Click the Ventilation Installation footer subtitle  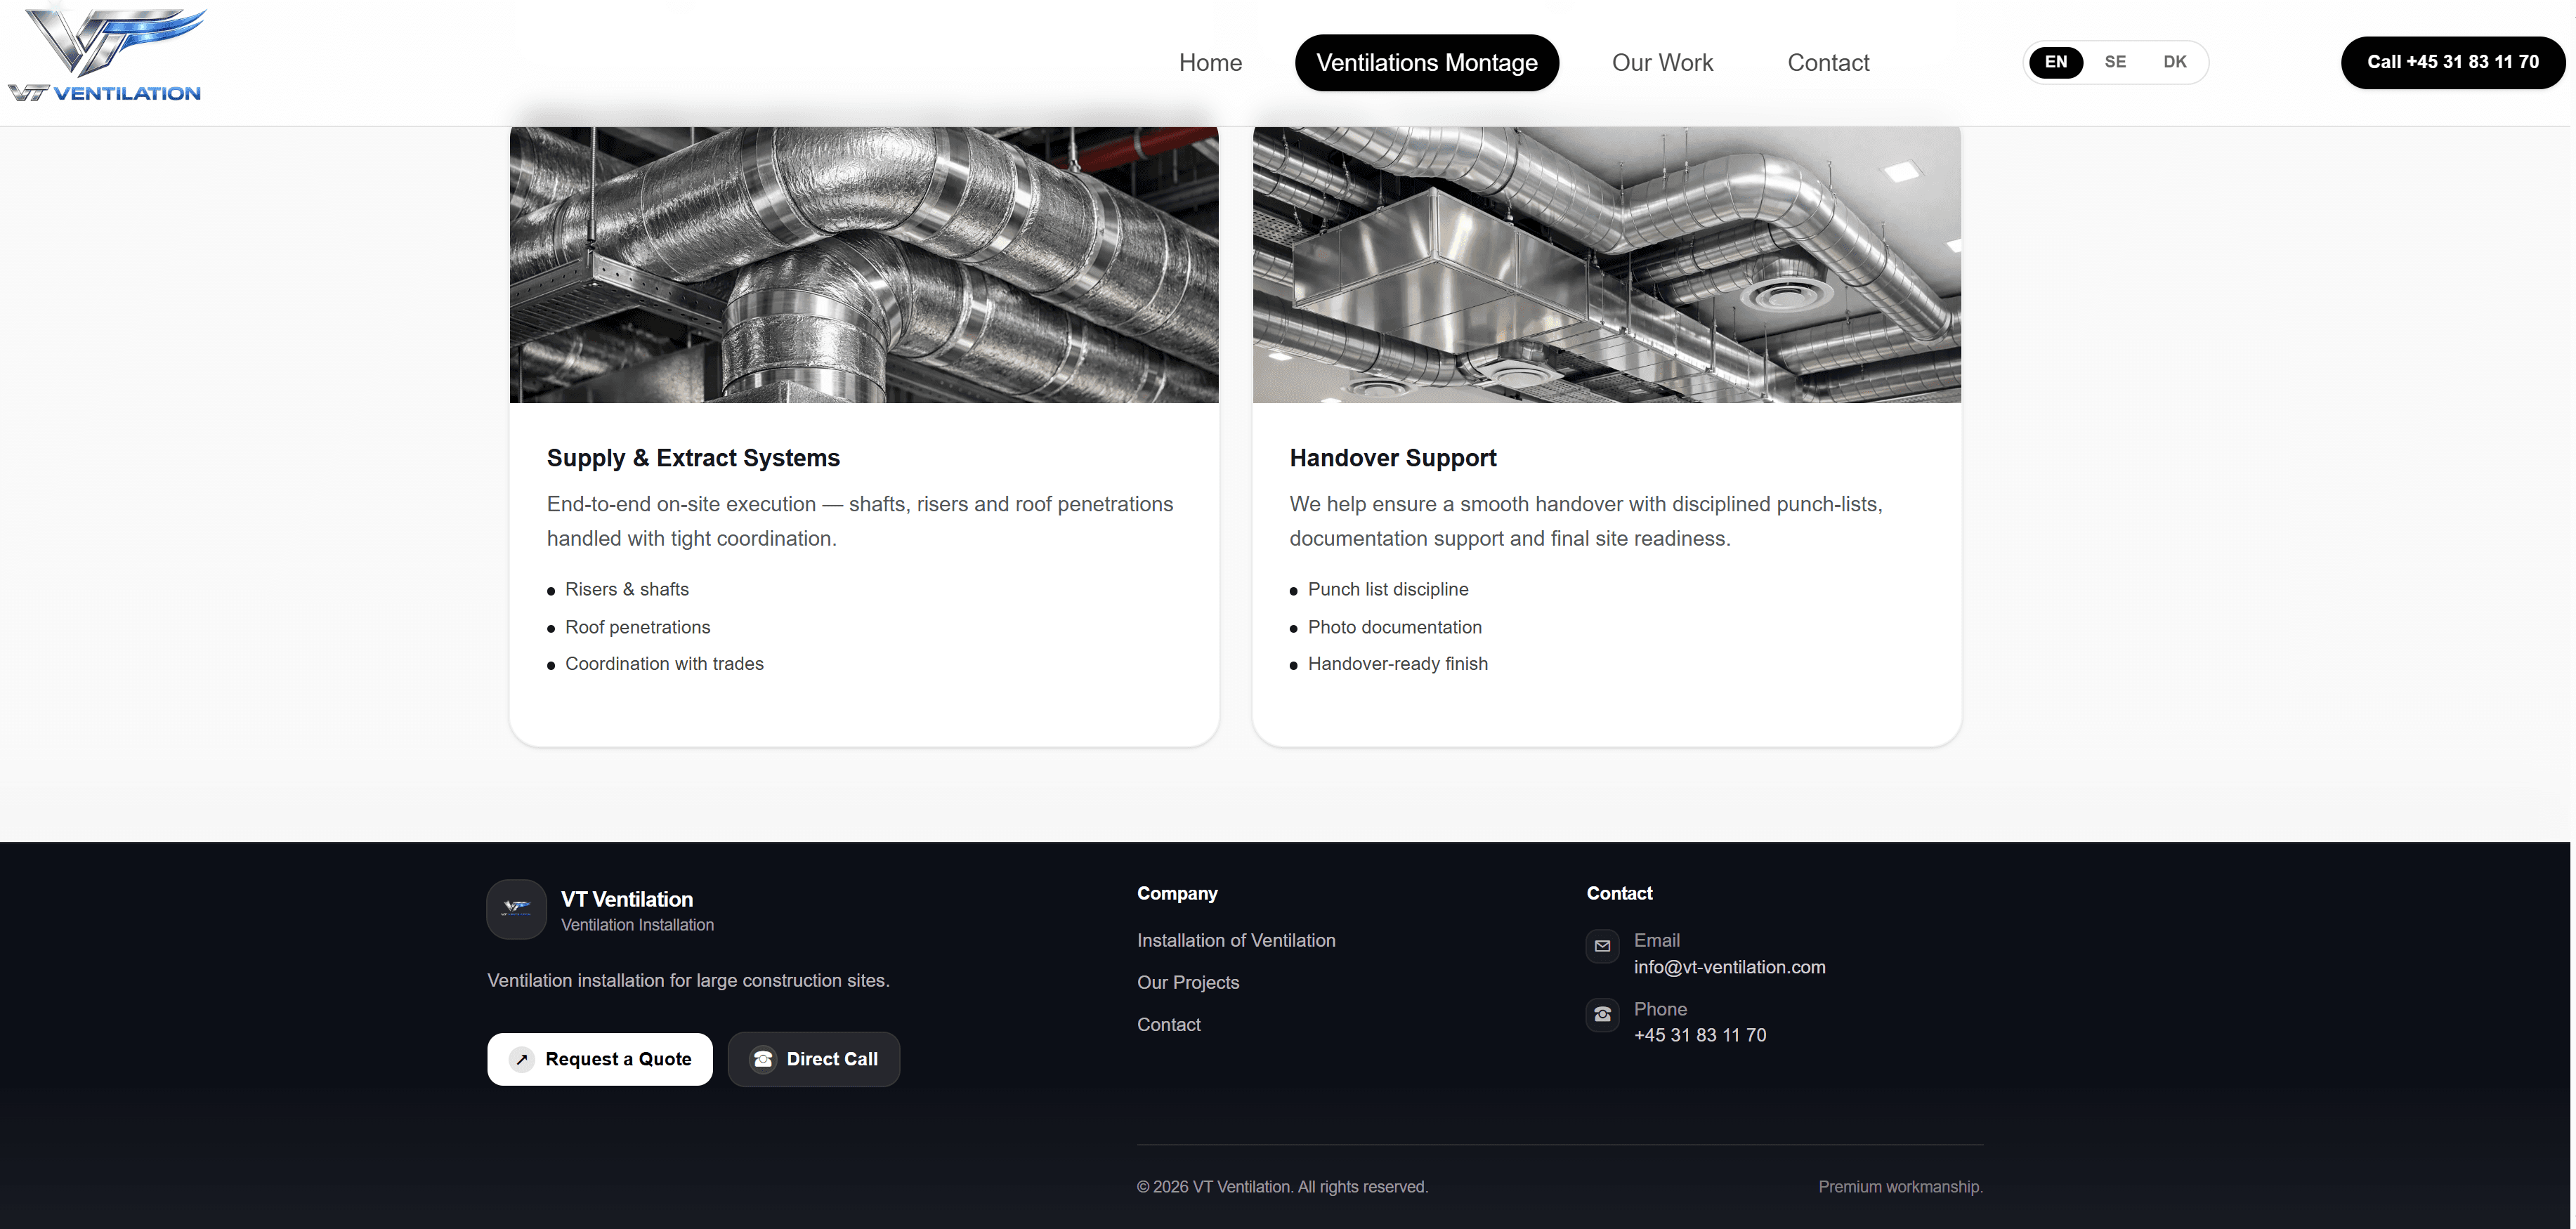(637, 925)
